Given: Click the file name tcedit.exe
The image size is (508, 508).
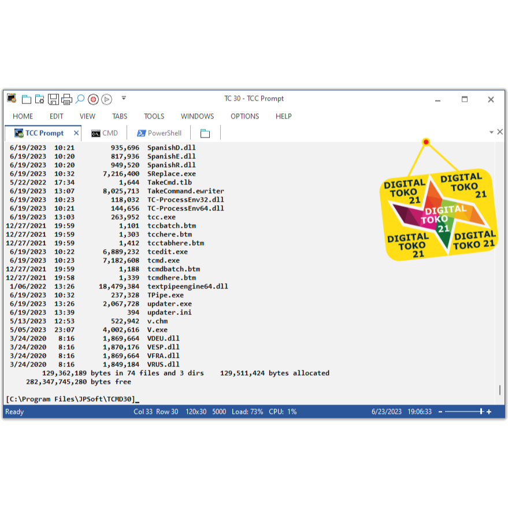Looking at the screenshot, I should [x=168, y=252].
